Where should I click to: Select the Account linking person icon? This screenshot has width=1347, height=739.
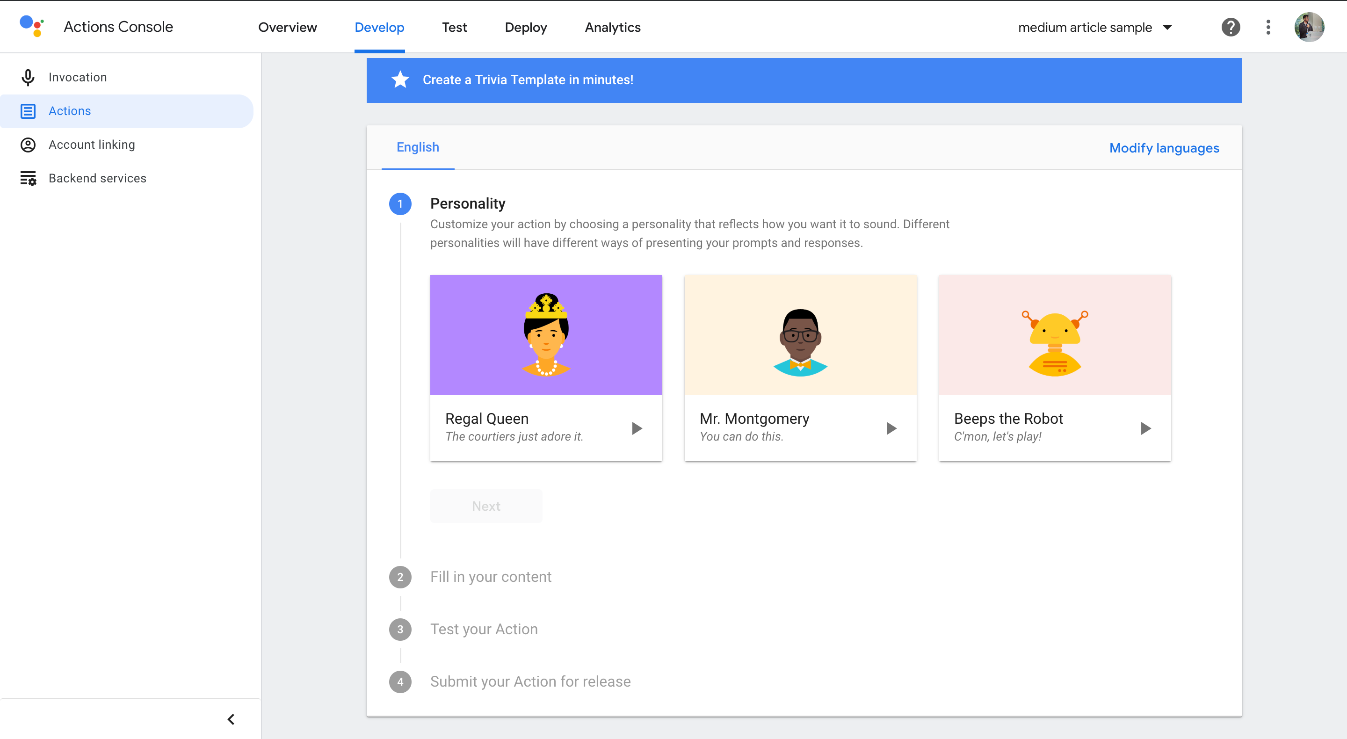[x=28, y=145]
